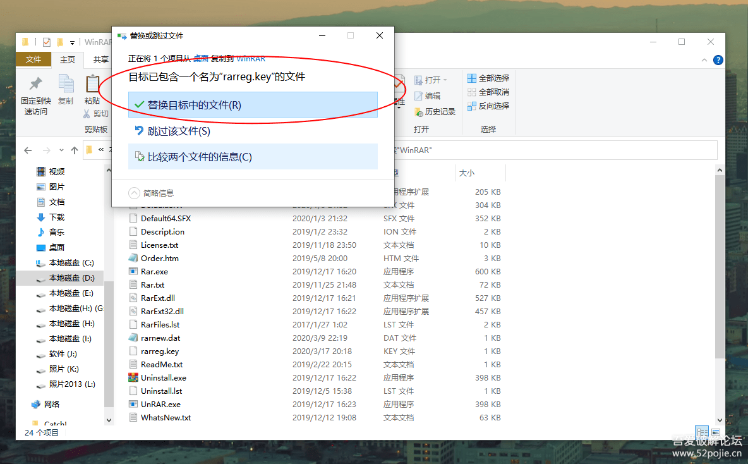Click 全部选择 select all
The image size is (748, 464).
[x=488, y=78]
